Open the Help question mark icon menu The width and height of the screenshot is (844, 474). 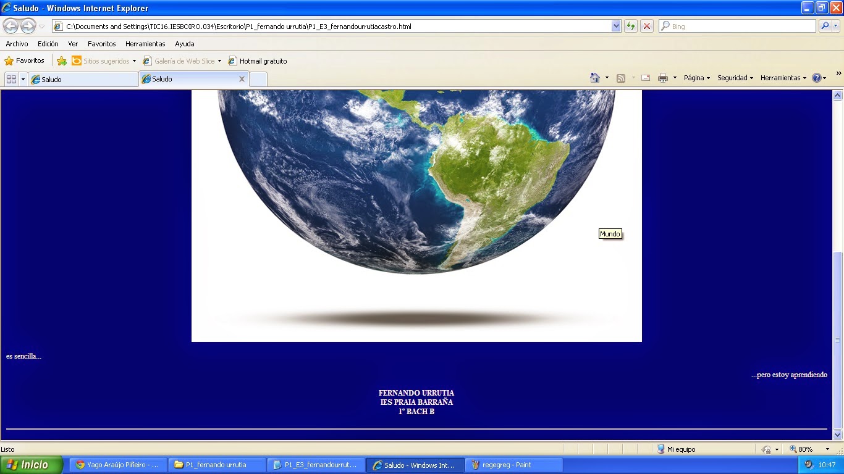click(819, 78)
